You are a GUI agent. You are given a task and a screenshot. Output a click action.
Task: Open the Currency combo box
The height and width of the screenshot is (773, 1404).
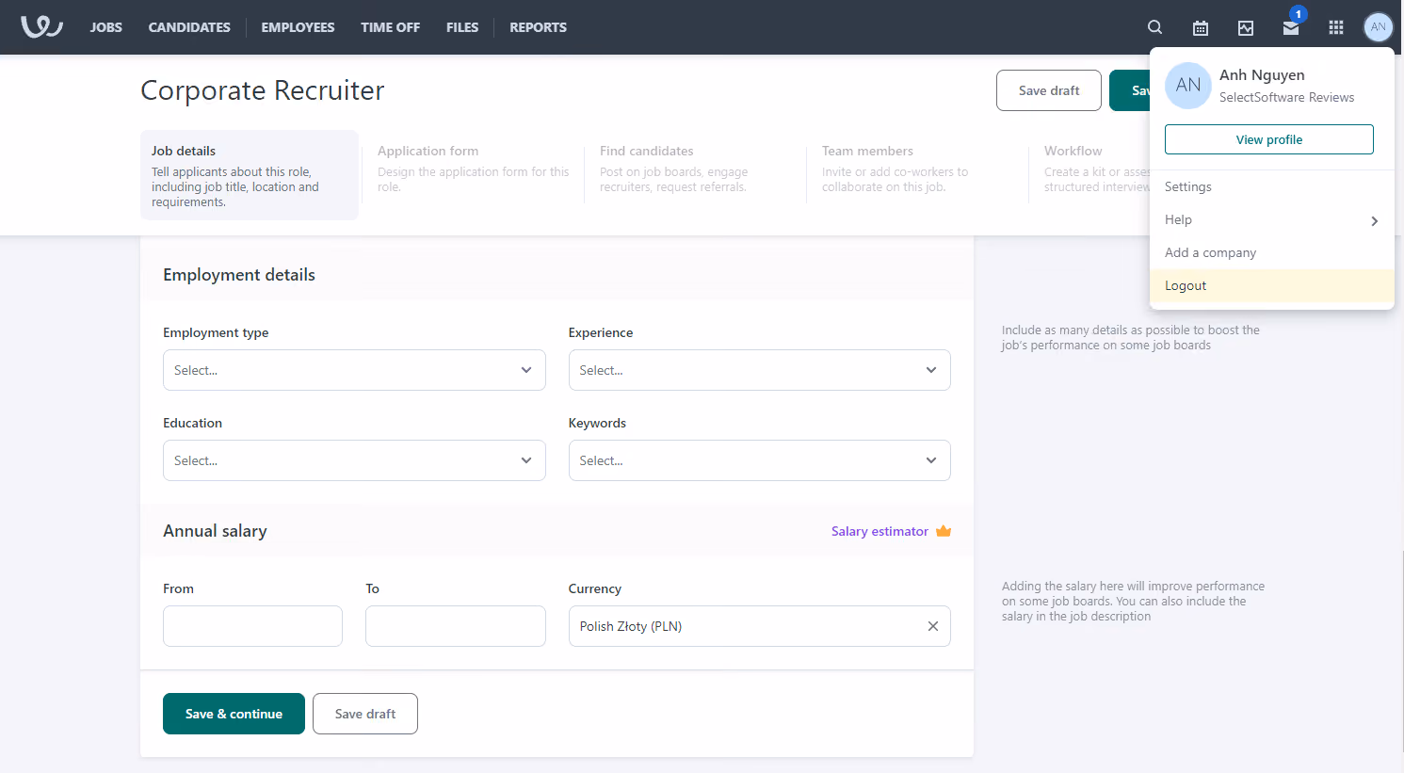pyautogui.click(x=759, y=626)
